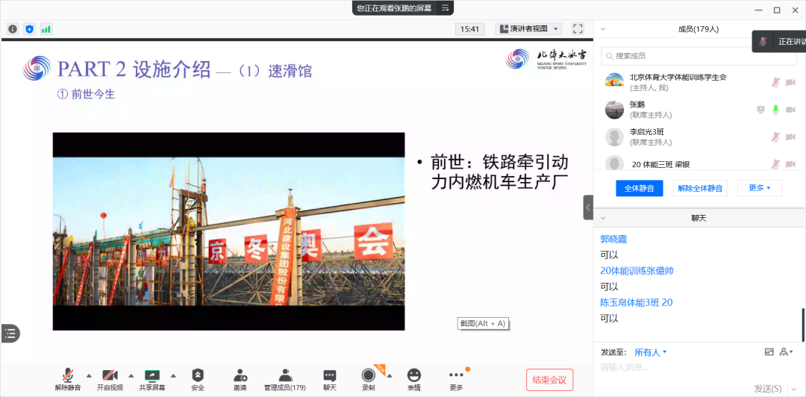Open 所有人 recipient dropdown

coord(650,352)
